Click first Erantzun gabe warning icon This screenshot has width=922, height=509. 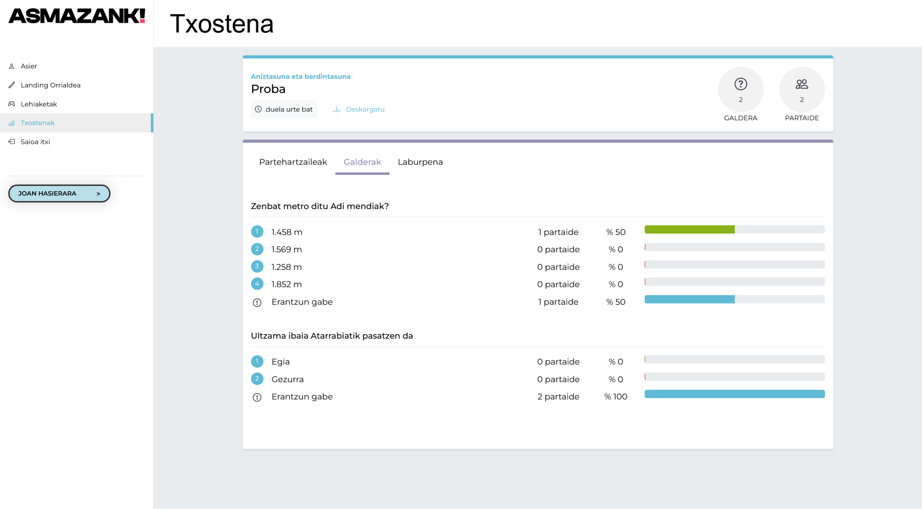pyautogui.click(x=257, y=302)
